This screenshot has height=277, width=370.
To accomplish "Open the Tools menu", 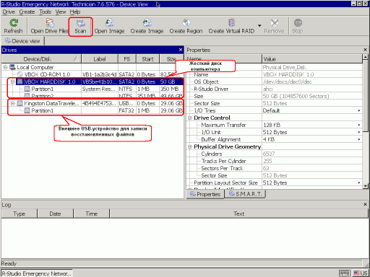I will pyautogui.click(x=46, y=12).
